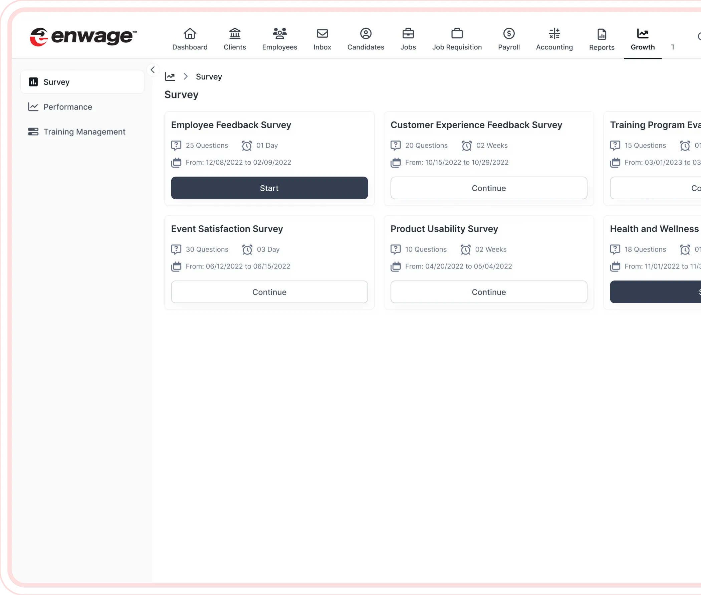Open Training Management in sidebar
The image size is (701, 595).
pos(84,132)
